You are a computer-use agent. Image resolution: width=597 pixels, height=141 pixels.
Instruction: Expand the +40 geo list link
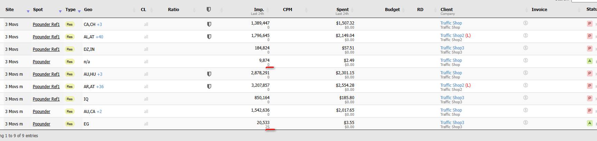(99, 37)
